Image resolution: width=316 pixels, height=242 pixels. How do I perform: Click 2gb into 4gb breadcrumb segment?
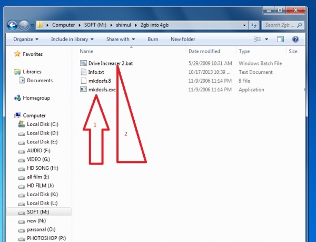point(154,25)
